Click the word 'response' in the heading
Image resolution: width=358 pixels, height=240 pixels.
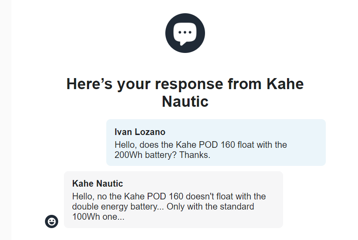(189, 84)
